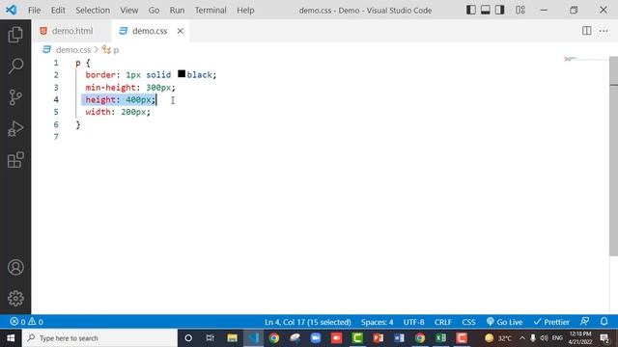Click the VS Code logo in the title bar
Image resolution: width=618 pixels, height=347 pixels.
pos(11,10)
